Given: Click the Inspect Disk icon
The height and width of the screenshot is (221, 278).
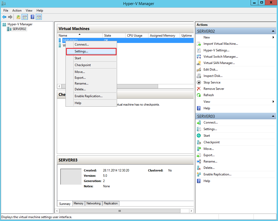Looking at the screenshot, I should (x=199, y=76).
